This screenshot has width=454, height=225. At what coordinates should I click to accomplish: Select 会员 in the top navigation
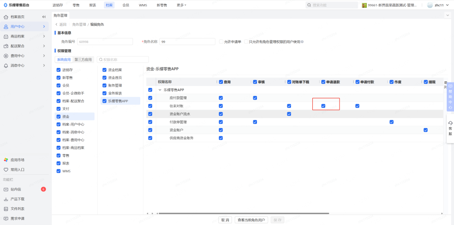[126, 5]
